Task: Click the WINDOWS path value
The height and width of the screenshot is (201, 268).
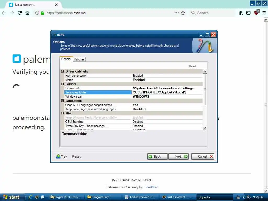Action: pyautogui.click(x=167, y=97)
